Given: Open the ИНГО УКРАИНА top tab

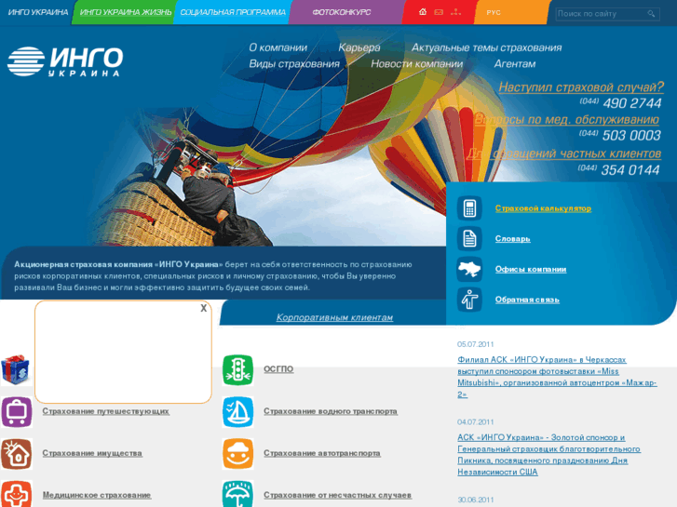Looking at the screenshot, I should 38,12.
